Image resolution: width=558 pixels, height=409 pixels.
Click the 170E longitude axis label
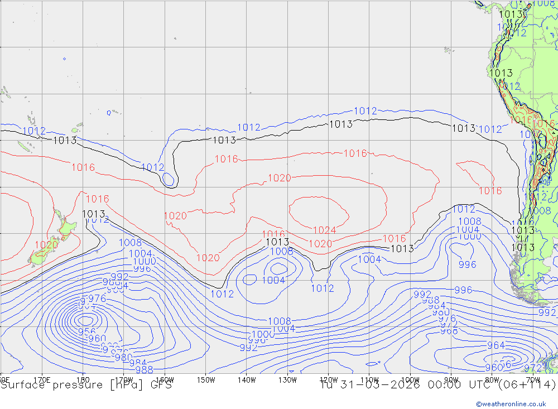[x=42, y=379]
